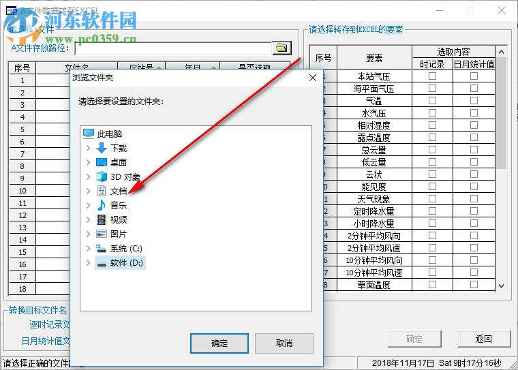Click the disabled 确定 button in main window
This screenshot has height=370, width=518.
click(x=414, y=339)
